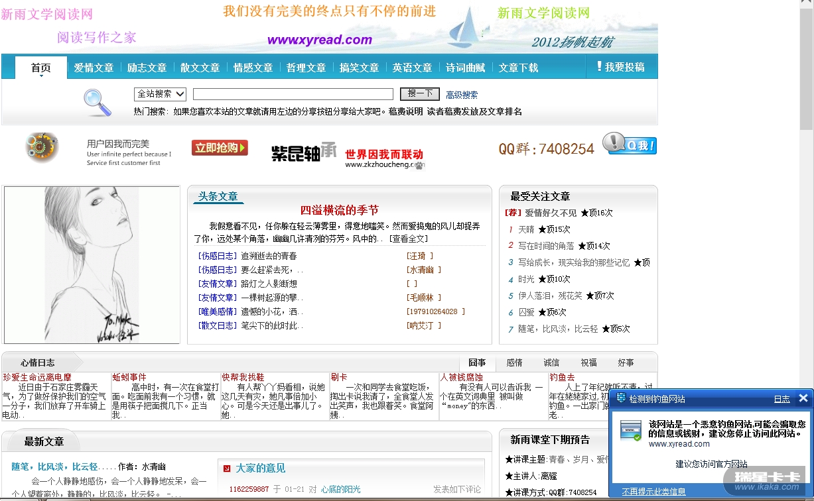Click the 查看全文 link
Viewport: 814px width, 501px height.
pyautogui.click(x=409, y=239)
